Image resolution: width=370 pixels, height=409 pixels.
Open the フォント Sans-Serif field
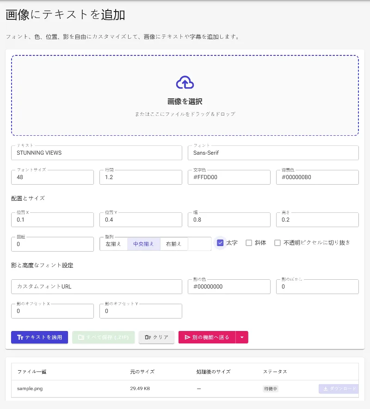(273, 153)
